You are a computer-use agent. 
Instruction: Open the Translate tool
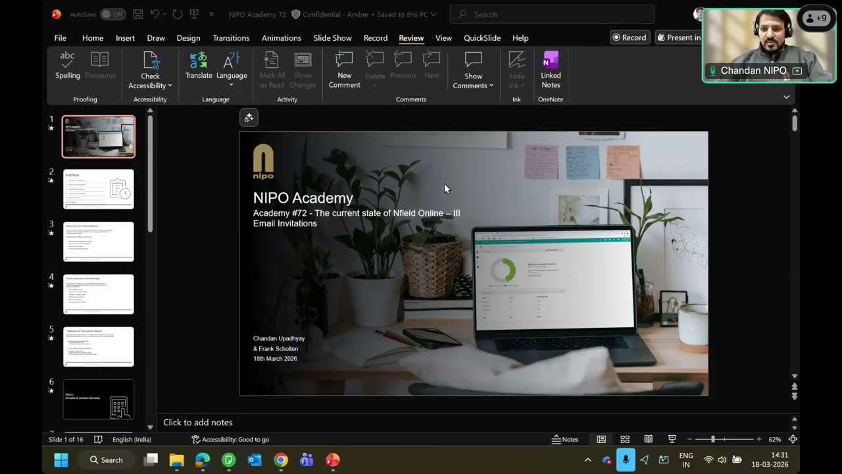coord(198,66)
